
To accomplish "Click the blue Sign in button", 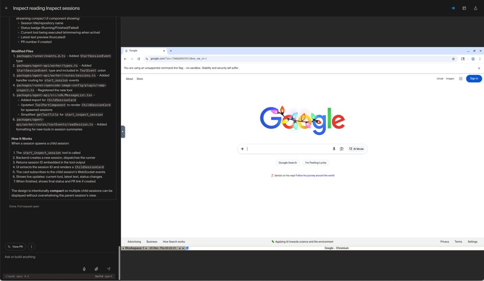I will click(x=474, y=79).
